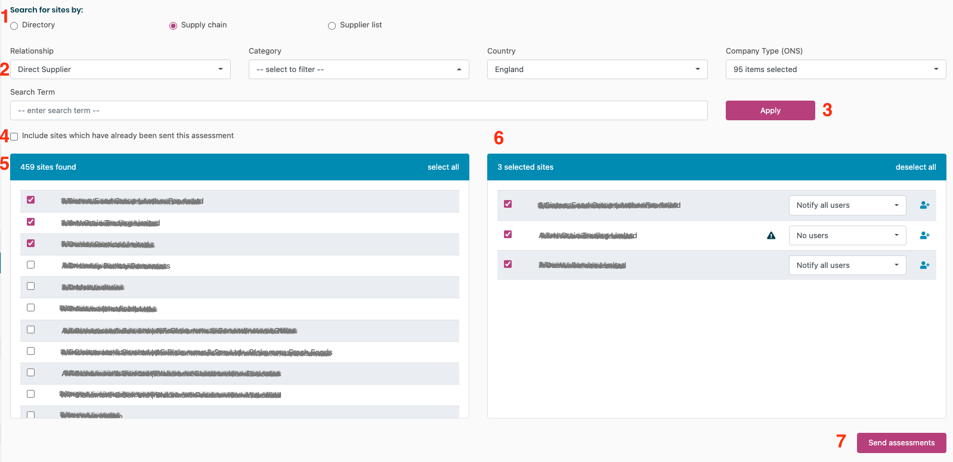Expand the Category filter dropdown
Screen dimensions: 953x462
358,70
